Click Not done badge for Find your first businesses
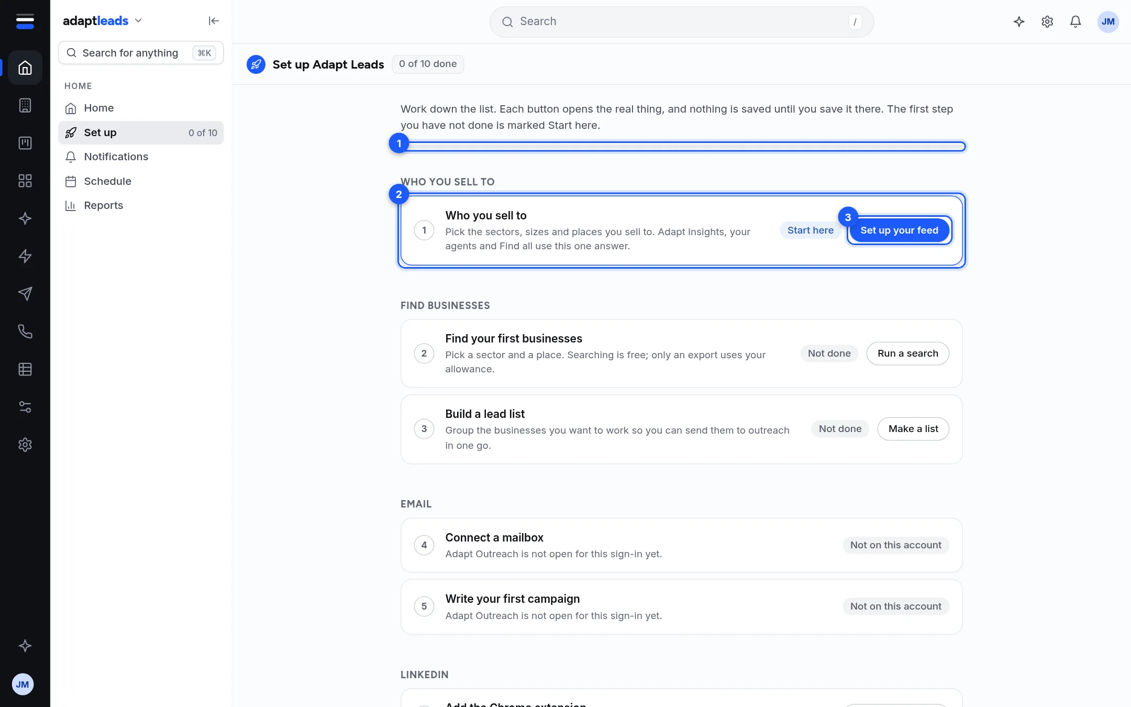This screenshot has width=1131, height=707. [x=829, y=353]
